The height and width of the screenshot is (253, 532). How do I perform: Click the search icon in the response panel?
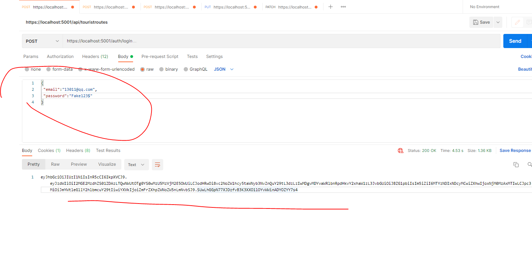tap(530, 164)
